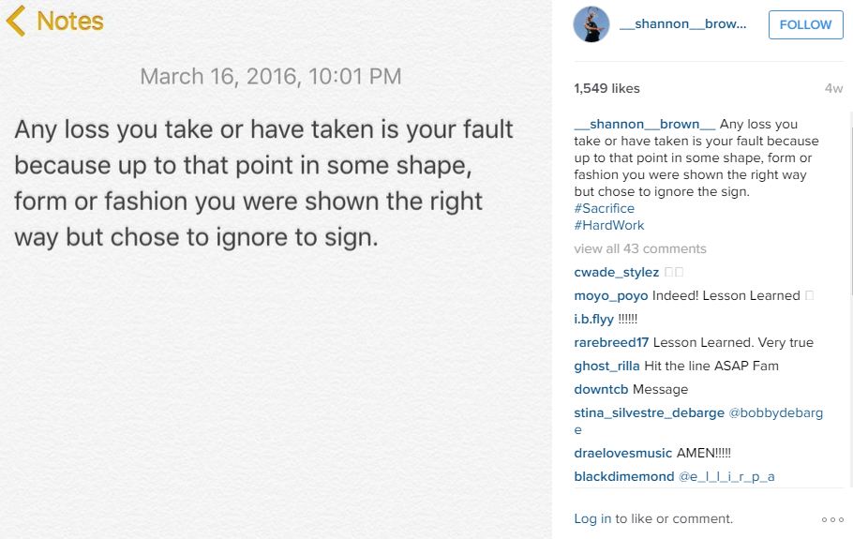Open moyo_poyo commenter profile
853x539 pixels.
tap(611, 296)
